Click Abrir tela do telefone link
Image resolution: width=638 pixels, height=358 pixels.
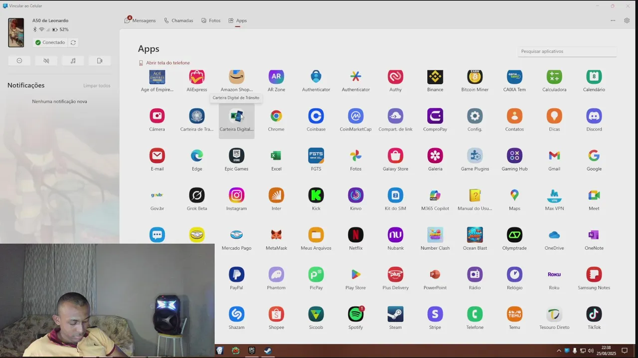click(x=164, y=63)
